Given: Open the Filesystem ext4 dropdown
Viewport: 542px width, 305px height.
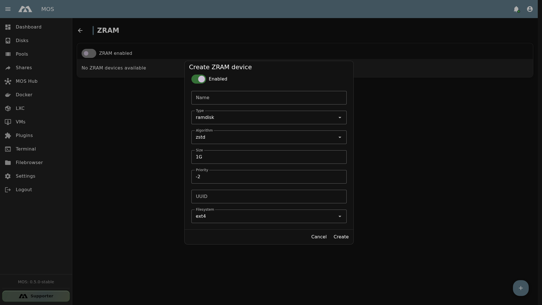Looking at the screenshot, I should click(x=269, y=216).
